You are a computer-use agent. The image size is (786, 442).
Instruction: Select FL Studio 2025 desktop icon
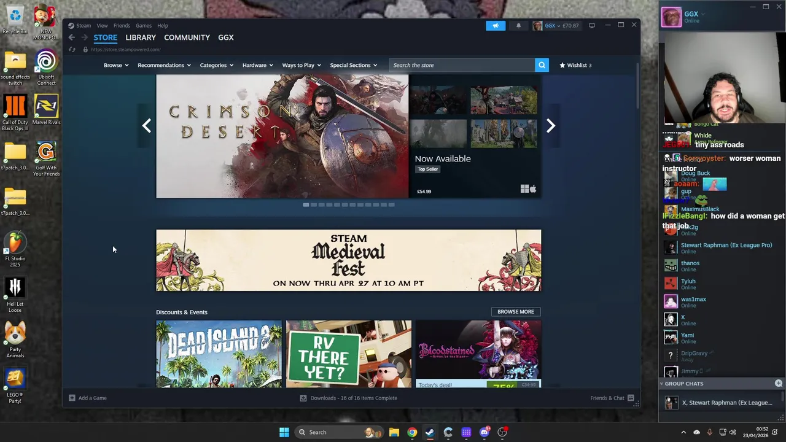coord(15,249)
